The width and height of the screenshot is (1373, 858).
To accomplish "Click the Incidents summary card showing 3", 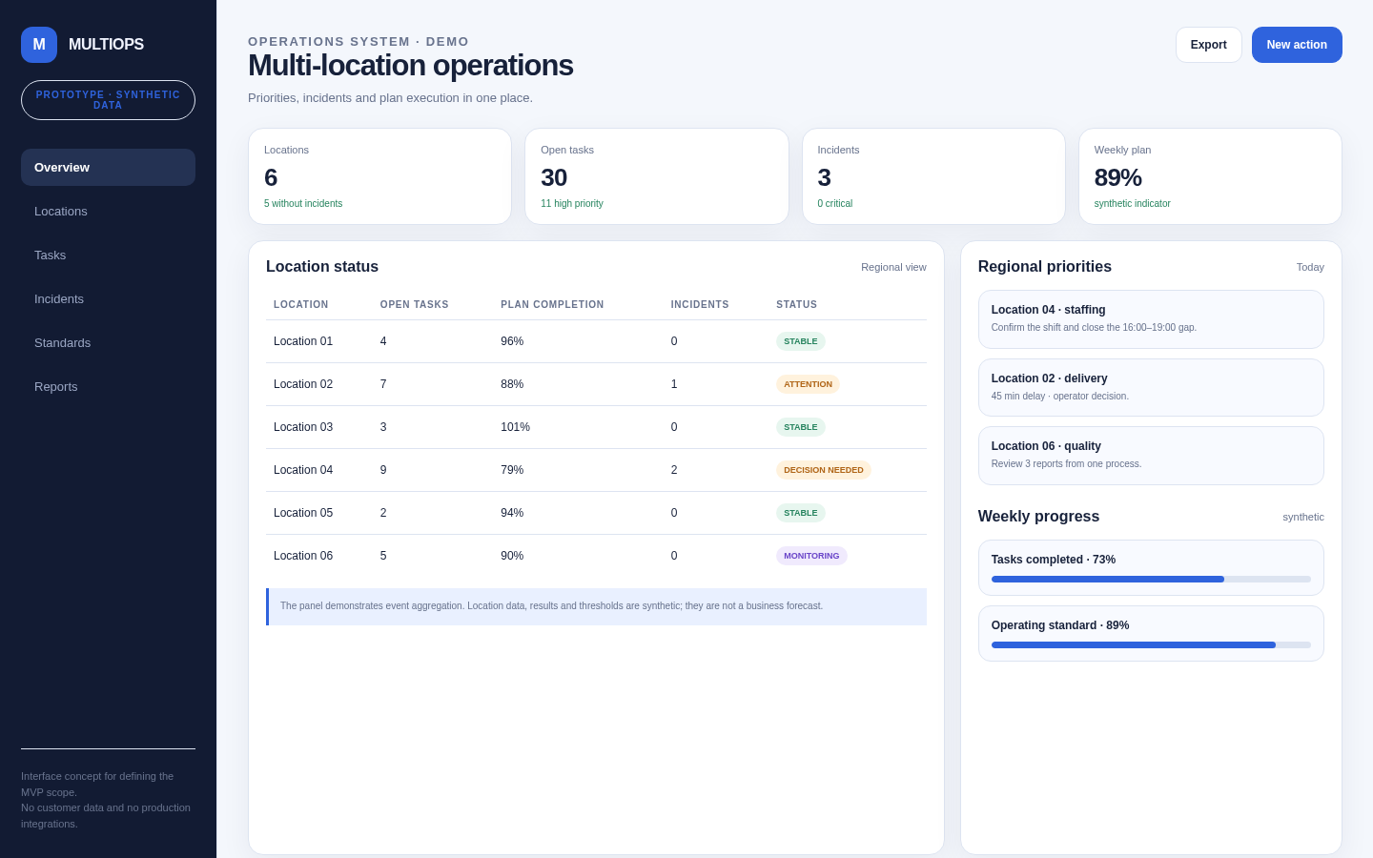I will pos(933,176).
